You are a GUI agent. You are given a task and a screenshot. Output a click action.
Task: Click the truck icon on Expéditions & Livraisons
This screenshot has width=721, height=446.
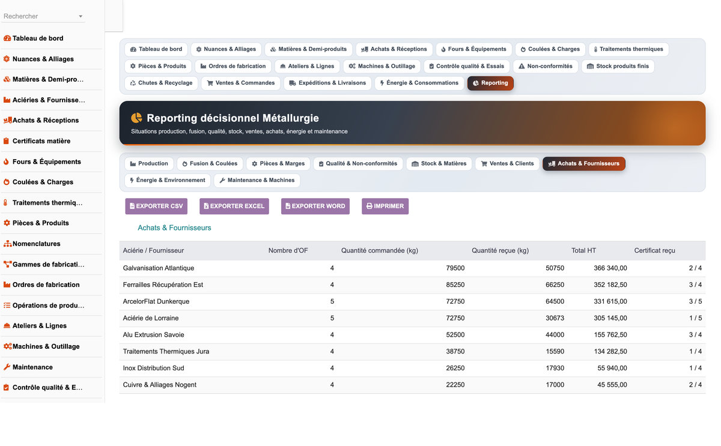(293, 83)
